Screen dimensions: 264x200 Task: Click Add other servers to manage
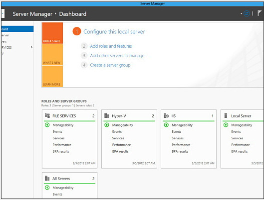117,56
